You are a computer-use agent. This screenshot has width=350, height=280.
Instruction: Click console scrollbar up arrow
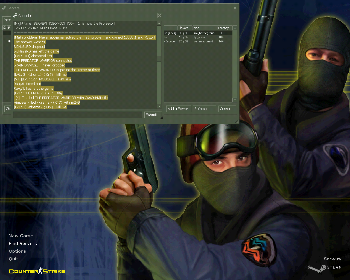click(159, 24)
